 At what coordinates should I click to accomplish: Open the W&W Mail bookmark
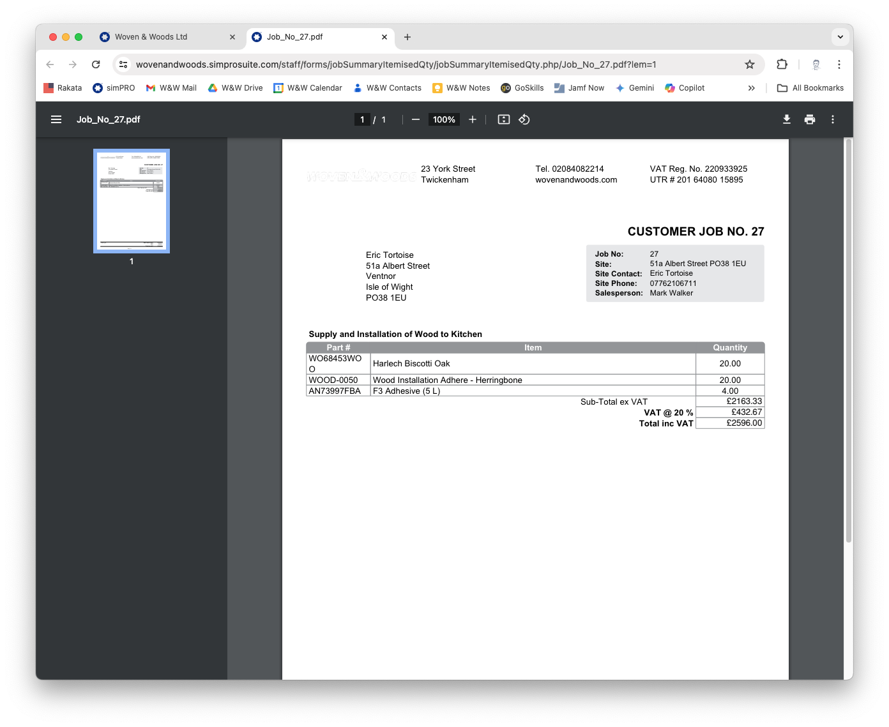(x=171, y=88)
